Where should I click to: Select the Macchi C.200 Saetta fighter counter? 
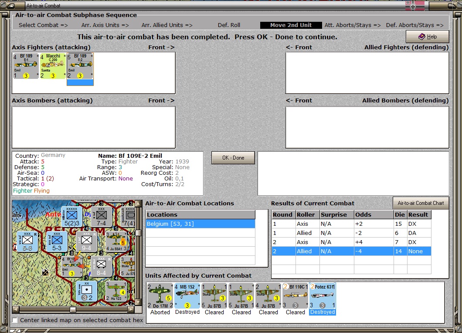53,66
